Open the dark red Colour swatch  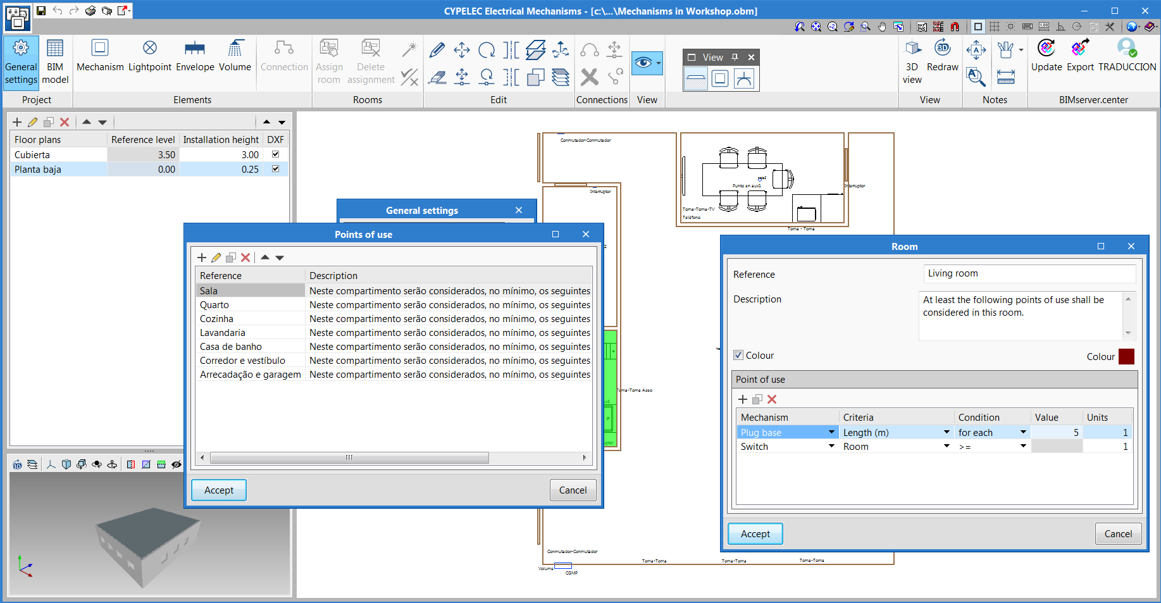[1126, 357]
